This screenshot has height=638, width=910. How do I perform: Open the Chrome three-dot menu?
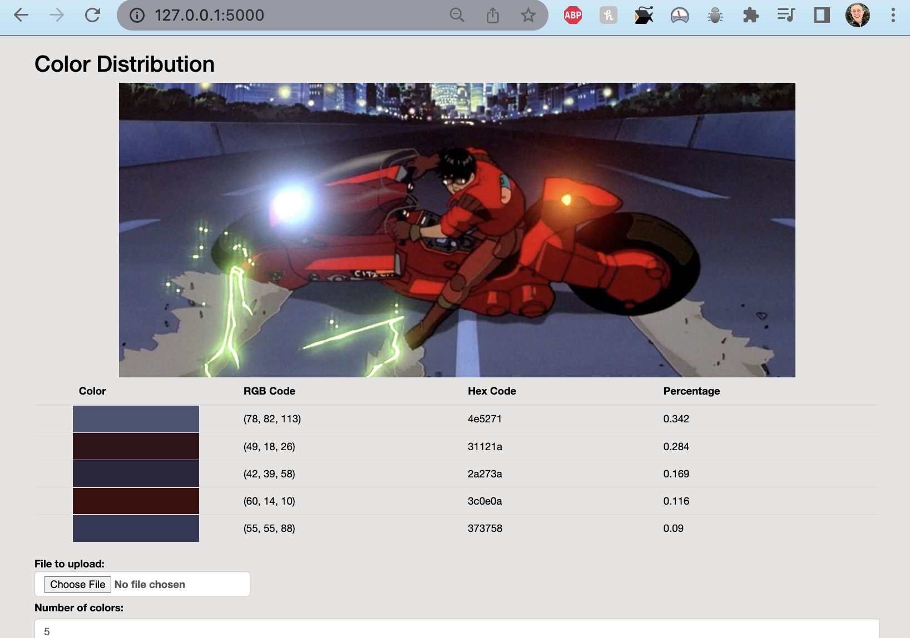[x=893, y=15]
